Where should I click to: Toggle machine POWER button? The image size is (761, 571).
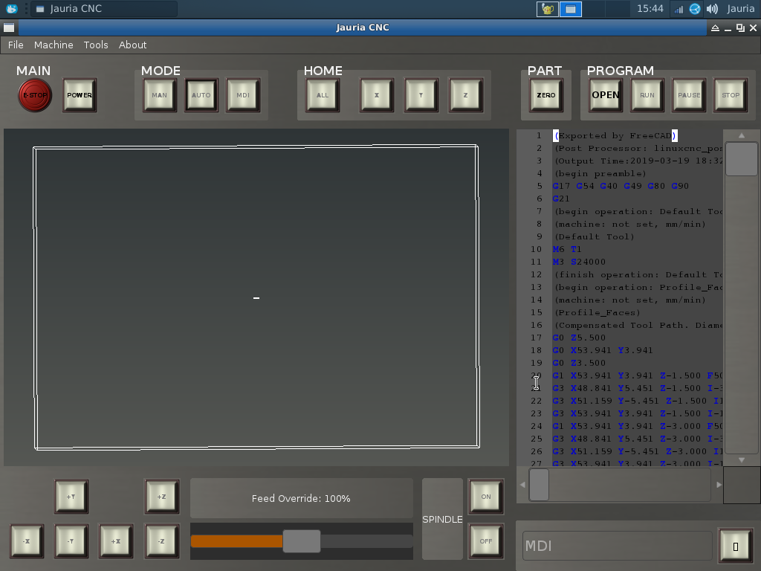pos(80,95)
